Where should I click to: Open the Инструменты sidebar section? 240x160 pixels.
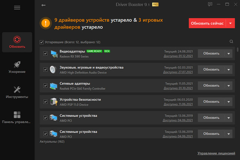pyautogui.click(x=17, y=92)
